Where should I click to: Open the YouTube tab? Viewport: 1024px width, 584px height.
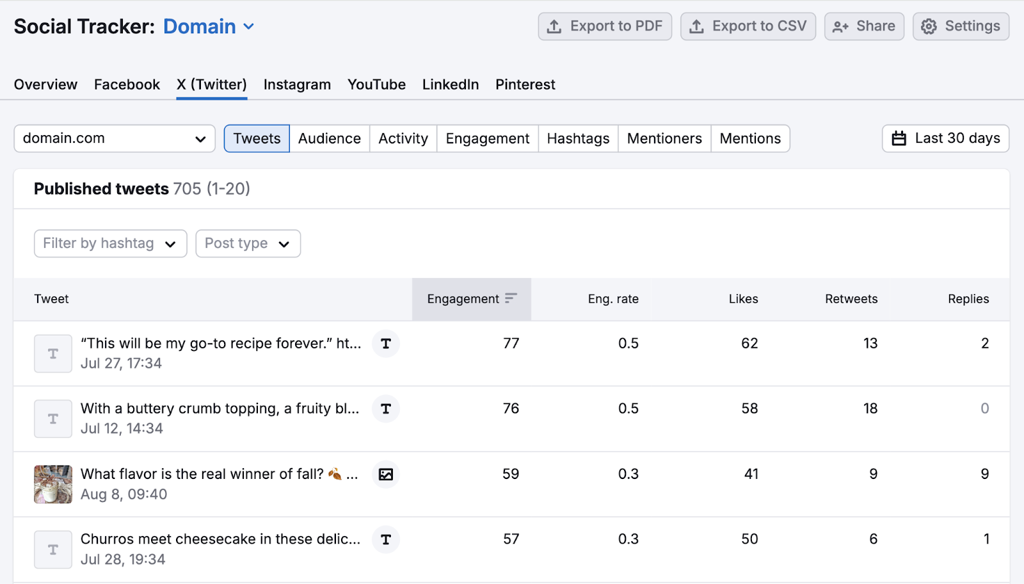click(x=376, y=85)
